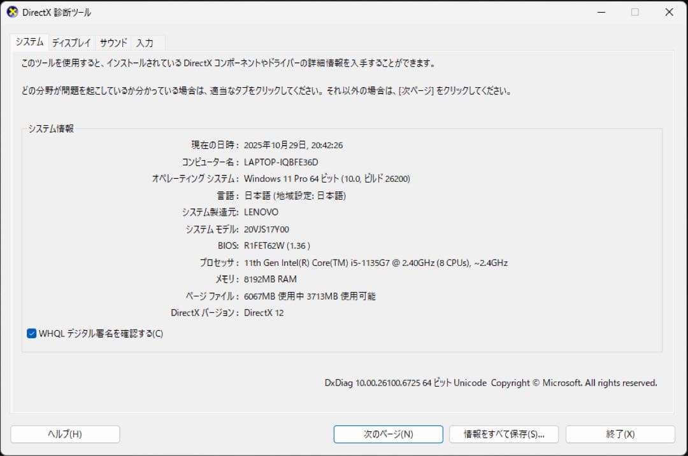Minimize the DirectX diagnostic window
Screen dimensions: 688x456
tap(601, 11)
